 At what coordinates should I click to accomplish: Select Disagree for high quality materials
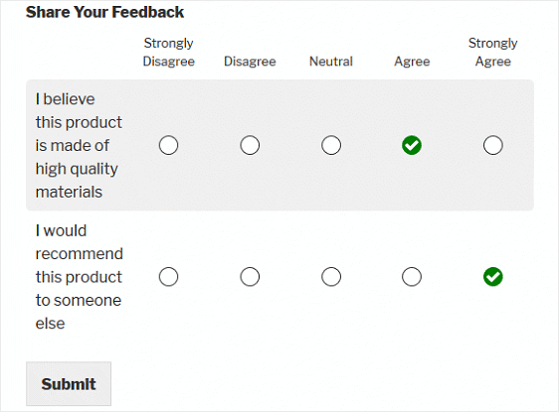coord(250,145)
